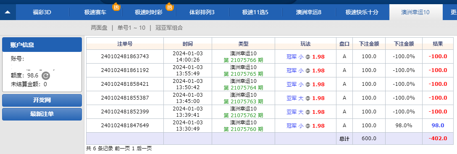Go to next page 后一页
457x154 pixels.
pos(144,149)
